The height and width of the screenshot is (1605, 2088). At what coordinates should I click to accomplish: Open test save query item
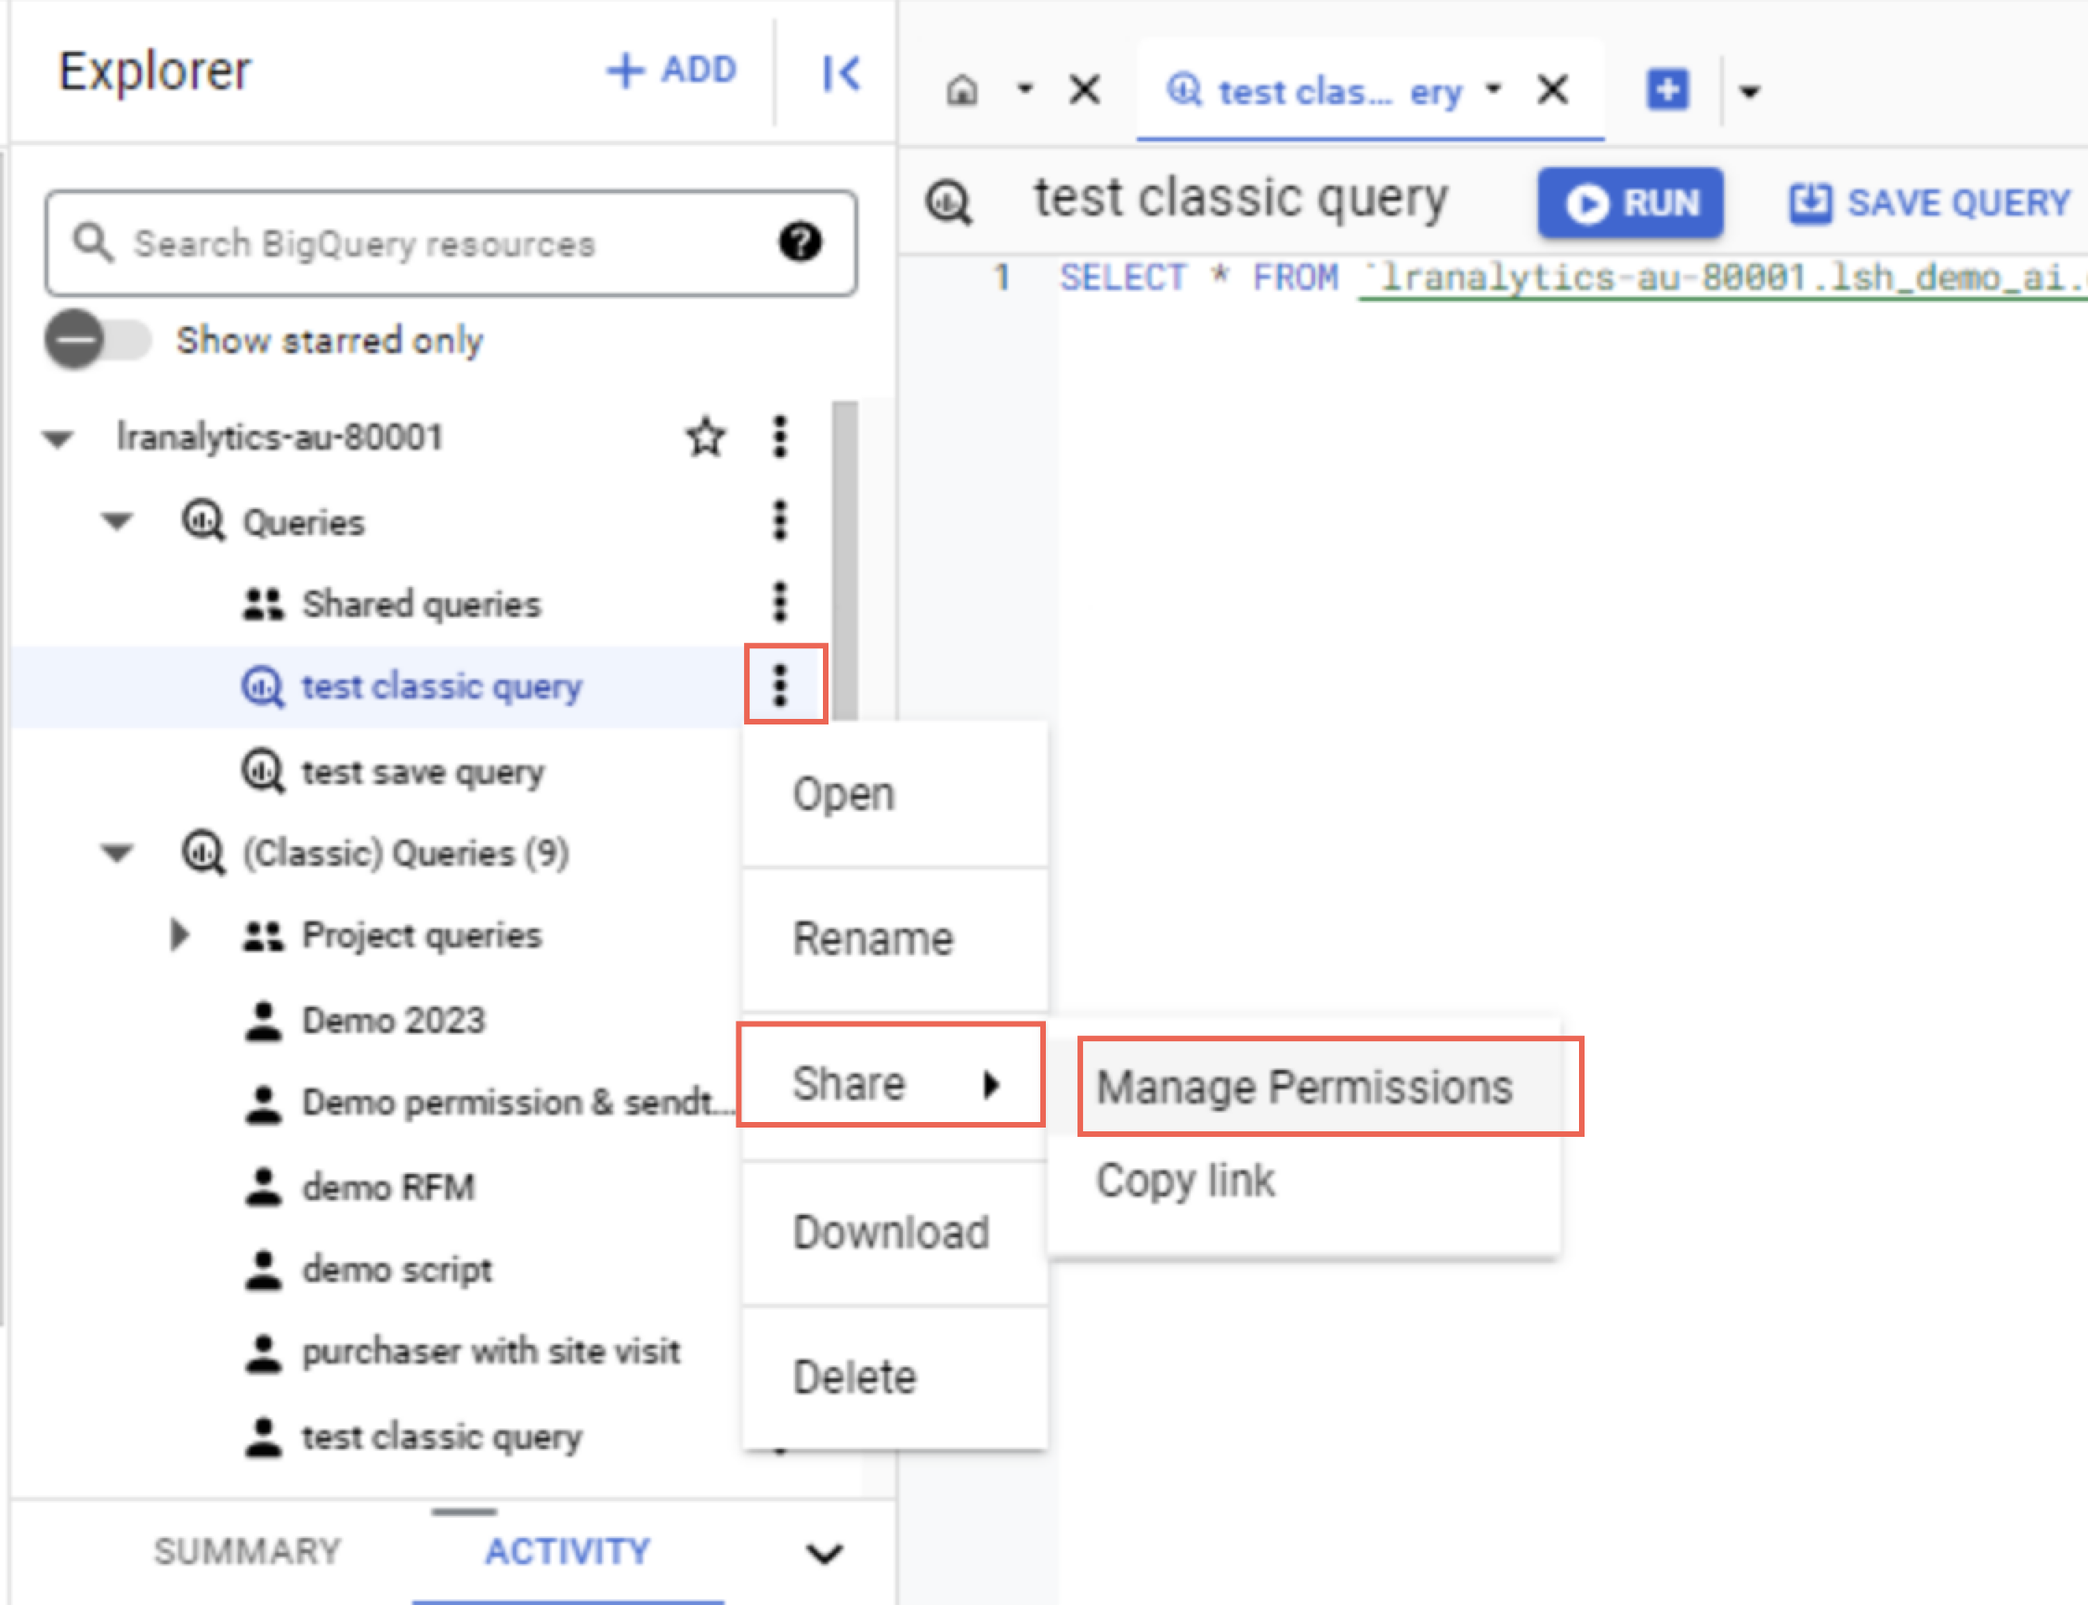(424, 772)
